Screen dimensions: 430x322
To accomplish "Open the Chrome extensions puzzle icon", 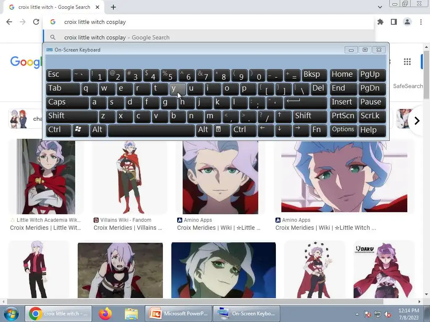I will (x=380, y=22).
